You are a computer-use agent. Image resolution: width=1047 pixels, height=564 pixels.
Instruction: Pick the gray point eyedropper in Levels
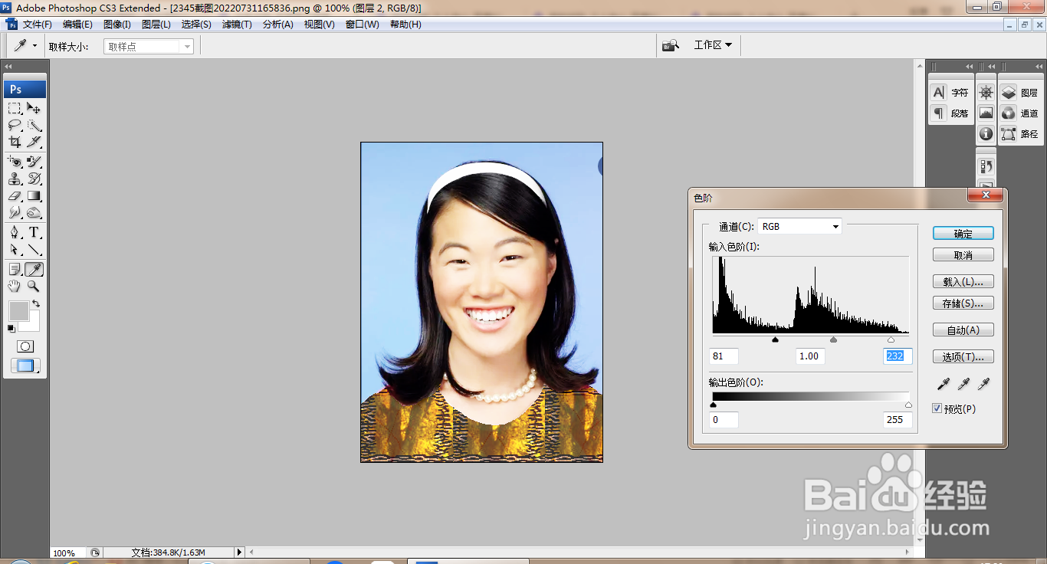965,383
